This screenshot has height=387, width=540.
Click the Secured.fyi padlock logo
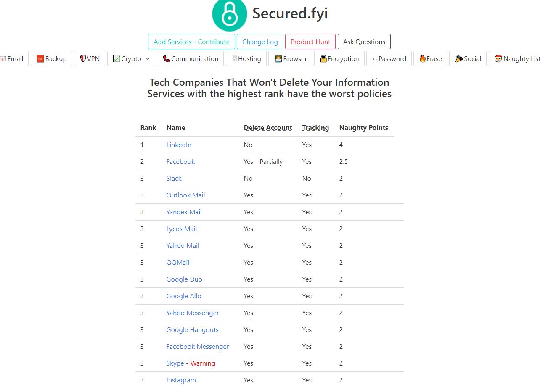pos(229,14)
